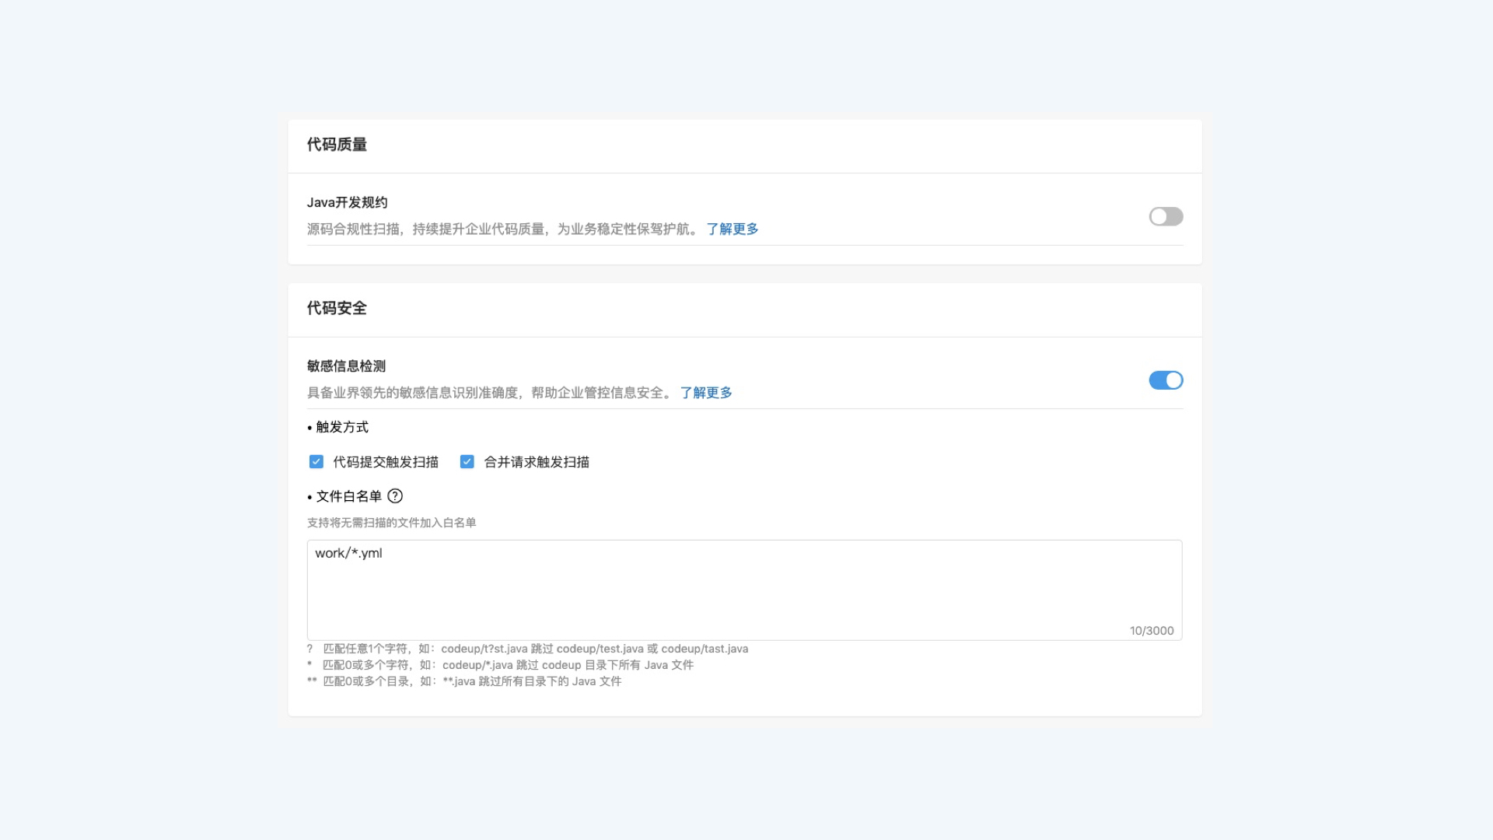Click the 代码提交触发扫描 label text

[386, 462]
